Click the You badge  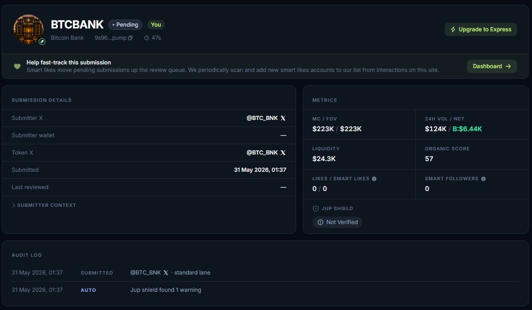(156, 25)
